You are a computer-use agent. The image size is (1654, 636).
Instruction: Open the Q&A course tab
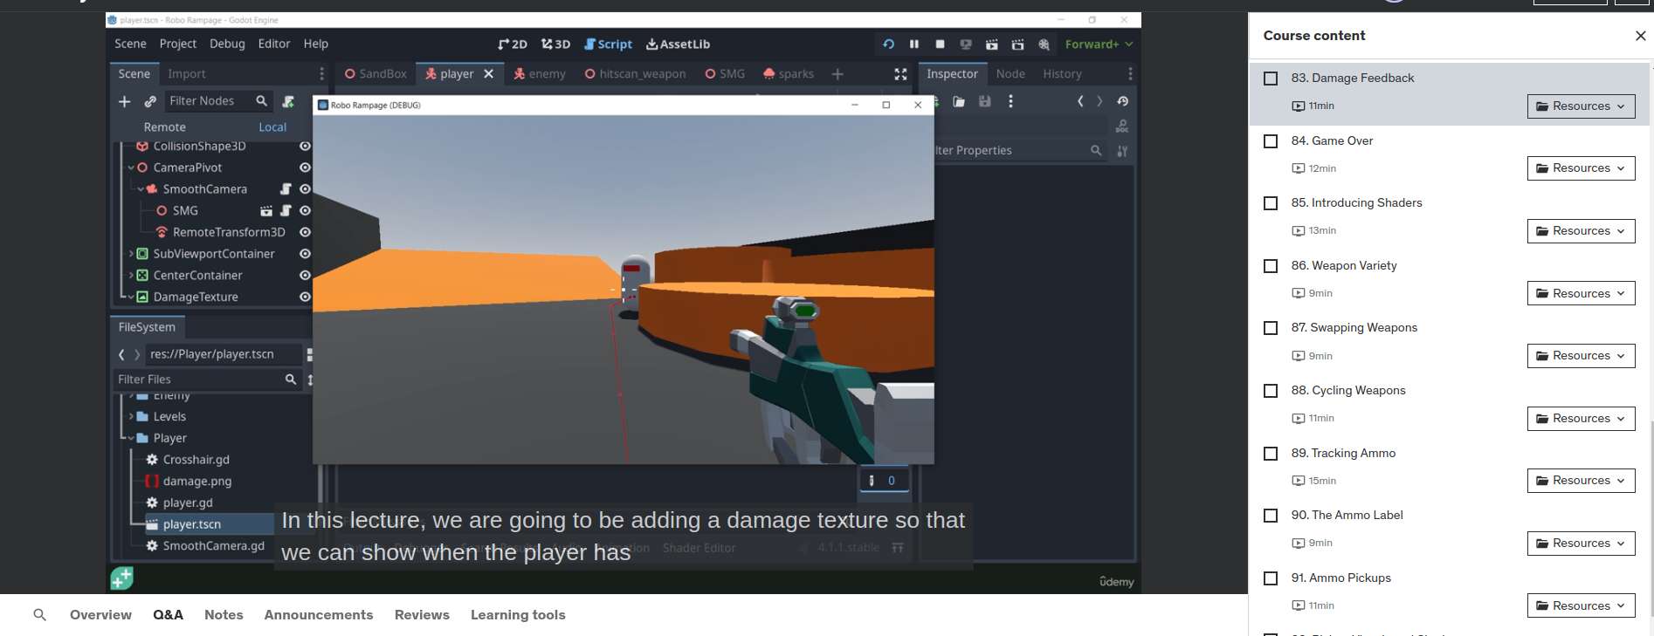168,615
